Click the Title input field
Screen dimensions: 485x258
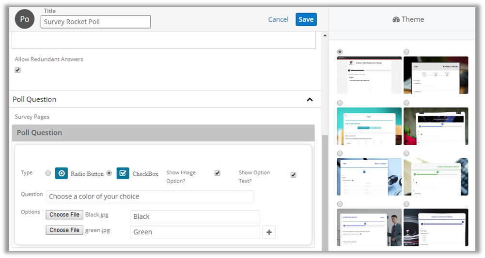tap(95, 22)
